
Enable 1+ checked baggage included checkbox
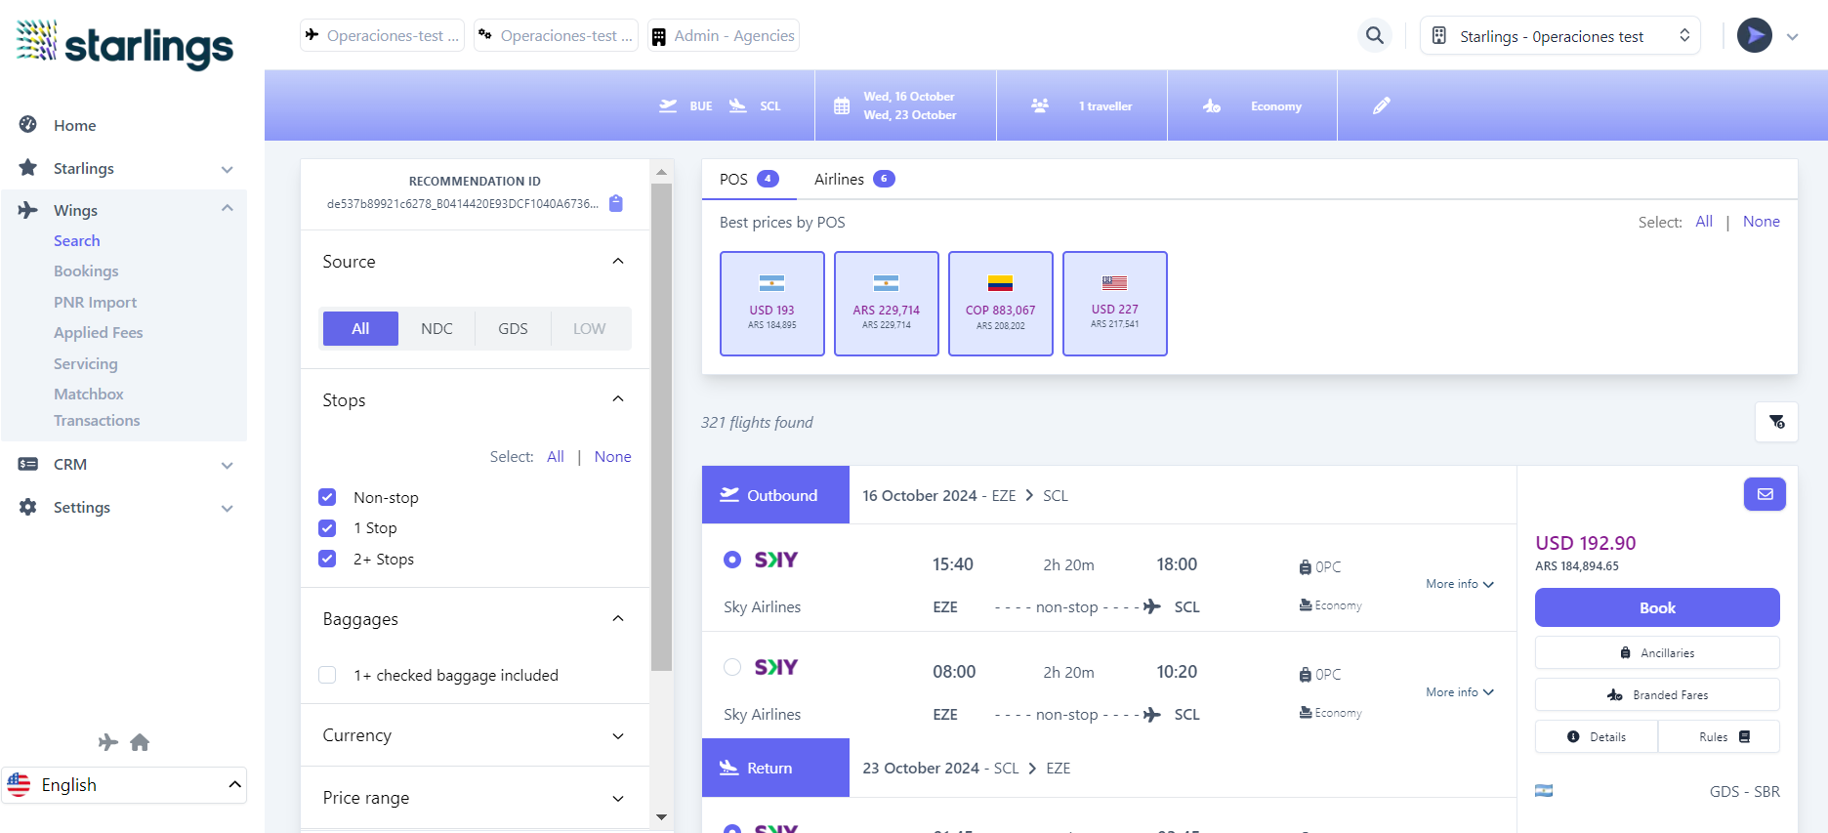point(327,675)
